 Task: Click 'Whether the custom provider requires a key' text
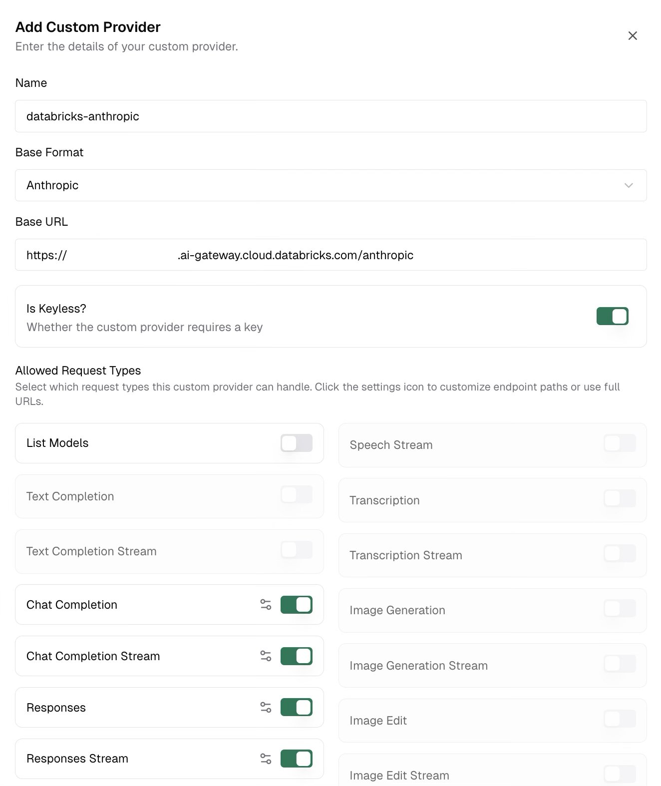[x=144, y=327]
